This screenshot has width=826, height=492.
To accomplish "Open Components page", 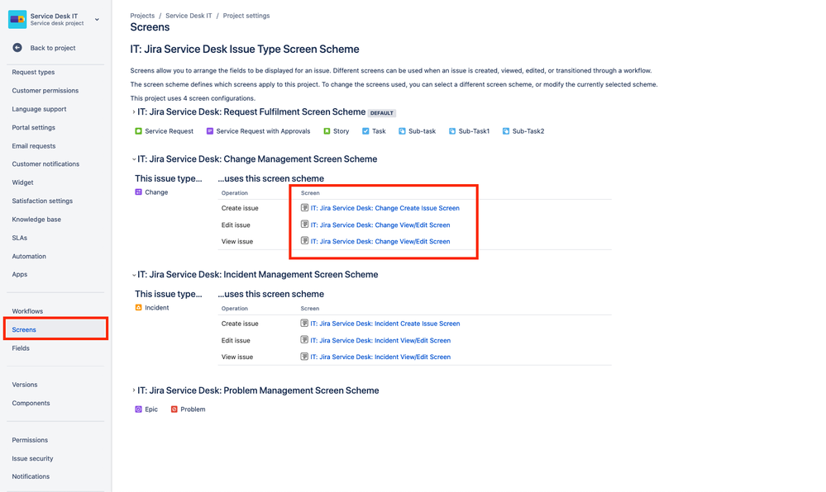I will tap(31, 403).
